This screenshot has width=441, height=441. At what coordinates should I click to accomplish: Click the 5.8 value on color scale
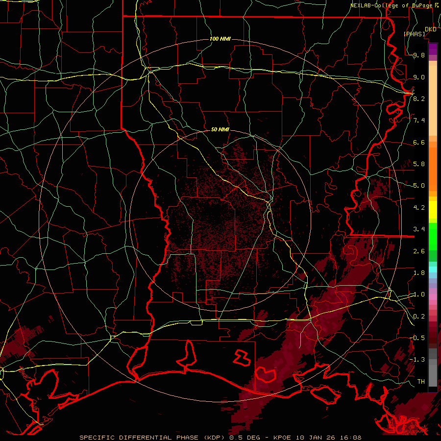pyautogui.click(x=419, y=164)
